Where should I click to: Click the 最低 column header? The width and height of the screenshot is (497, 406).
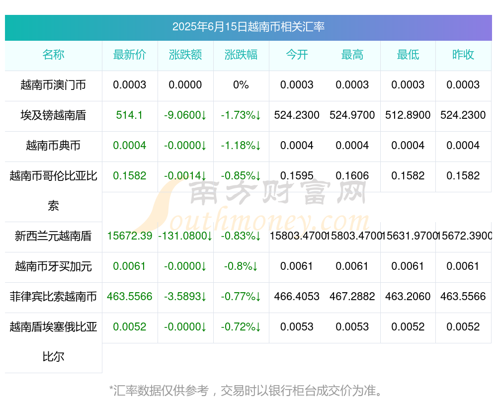408,55
